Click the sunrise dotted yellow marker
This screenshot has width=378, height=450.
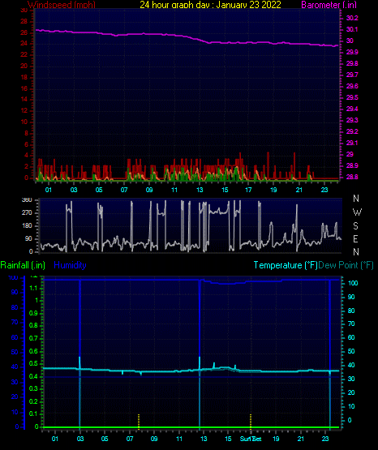[139, 422]
